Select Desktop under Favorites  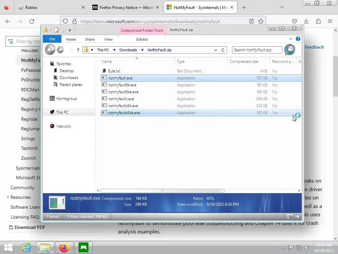(67, 71)
